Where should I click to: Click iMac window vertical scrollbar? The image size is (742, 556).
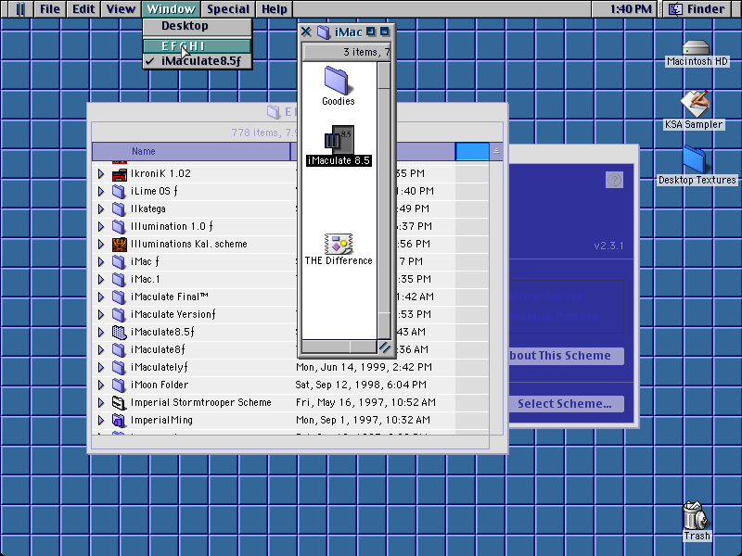[384, 201]
